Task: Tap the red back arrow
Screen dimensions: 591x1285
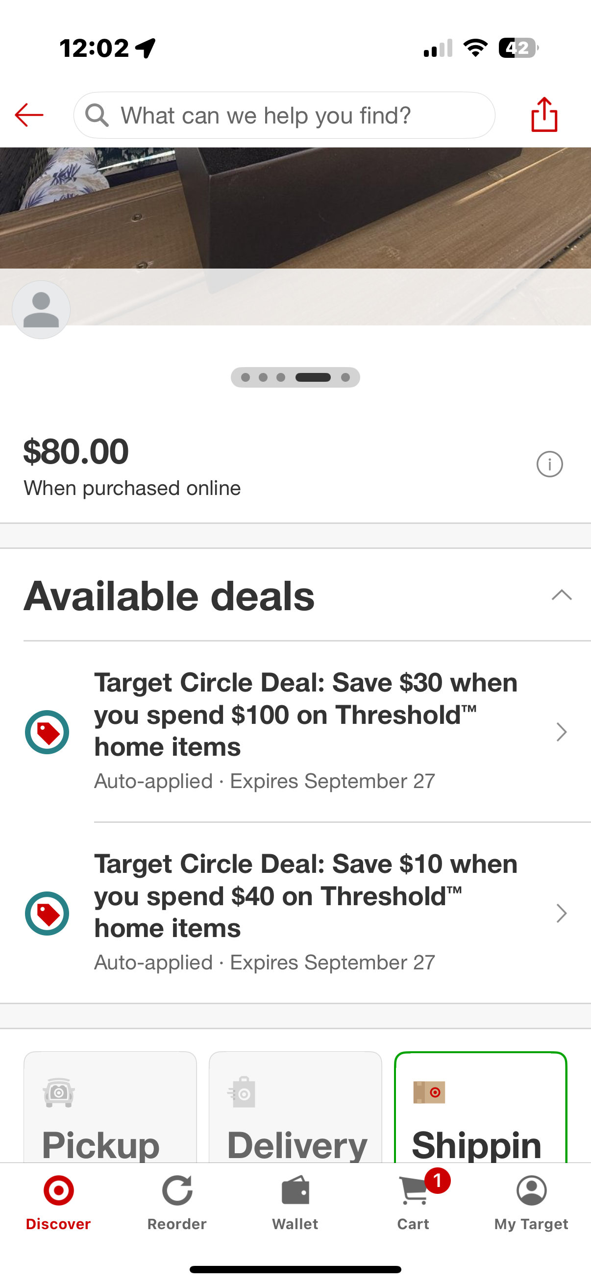Action: point(29,115)
